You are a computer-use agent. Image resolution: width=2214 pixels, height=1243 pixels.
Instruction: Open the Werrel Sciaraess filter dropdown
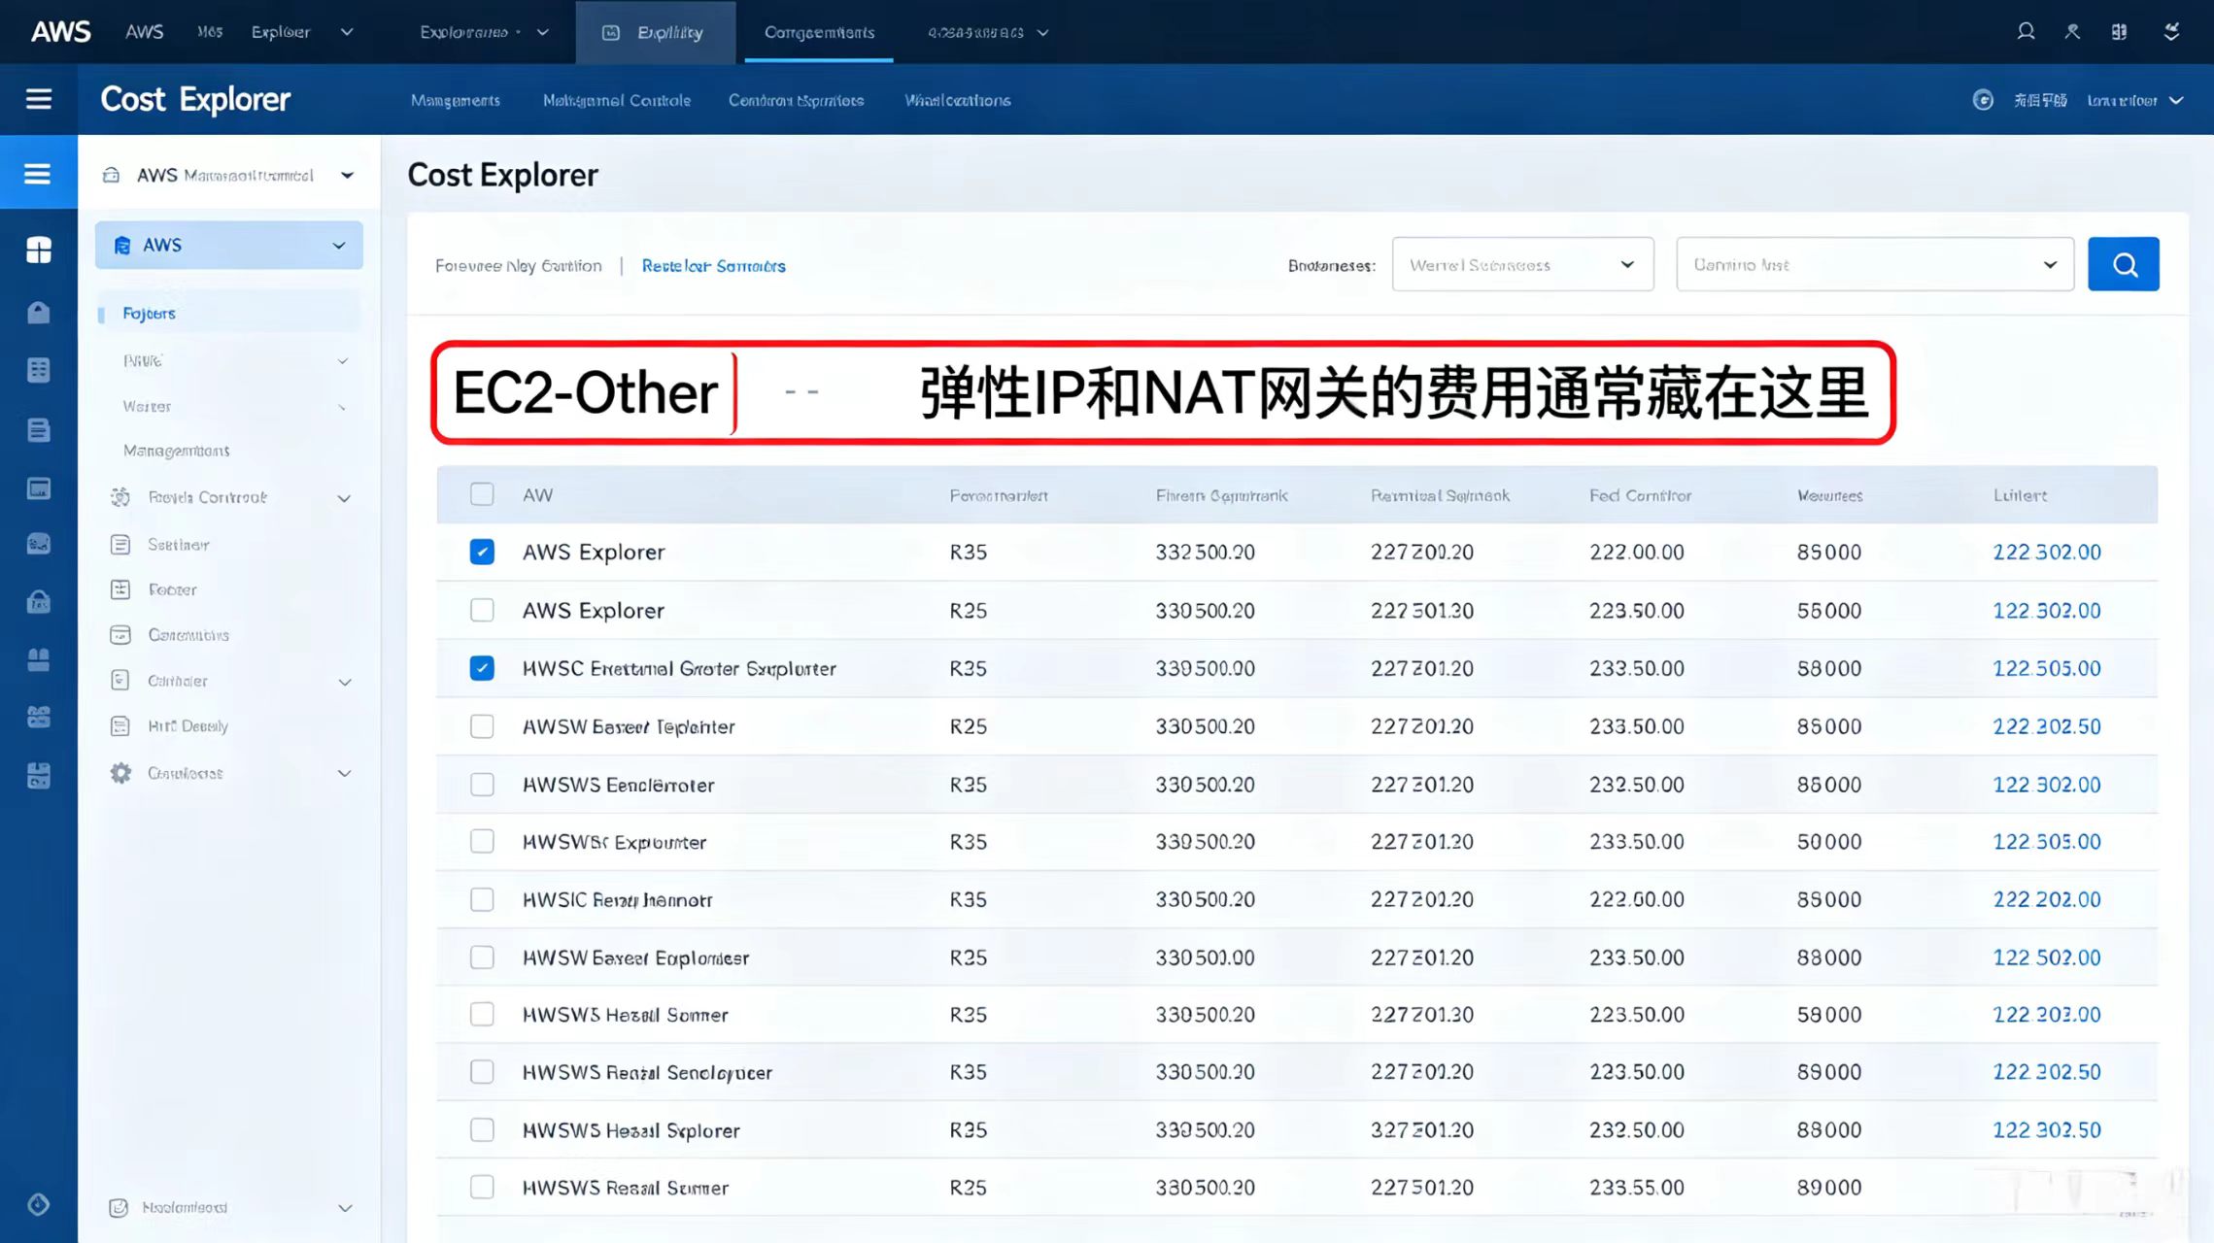[1522, 264]
